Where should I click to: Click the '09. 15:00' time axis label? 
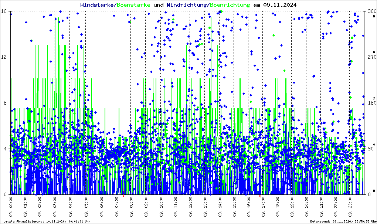pyautogui.click(x=234, y=207)
